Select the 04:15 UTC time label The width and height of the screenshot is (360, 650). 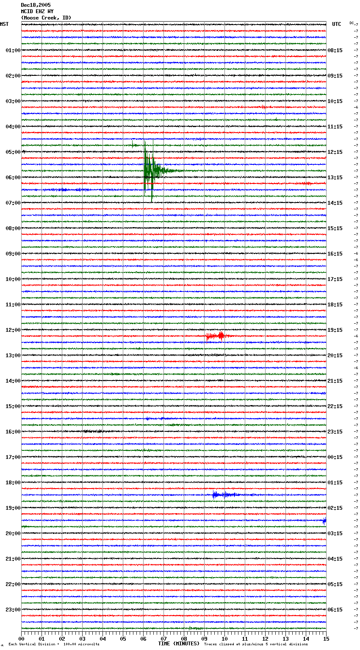tap(335, 559)
